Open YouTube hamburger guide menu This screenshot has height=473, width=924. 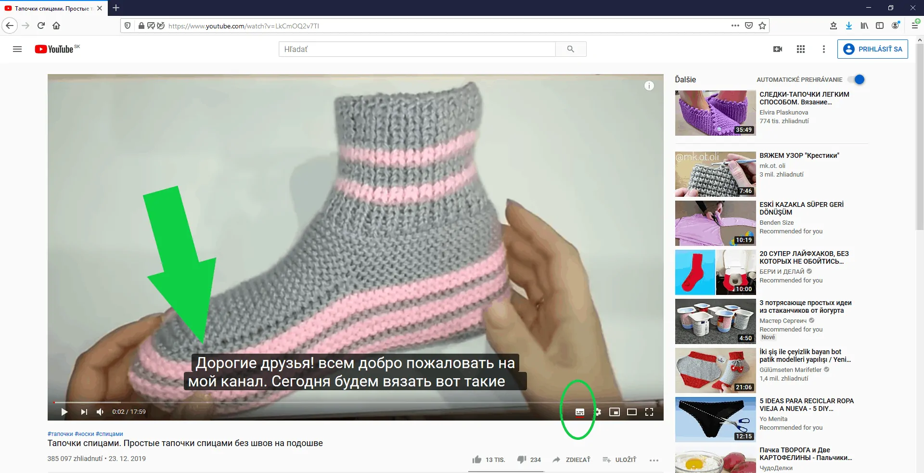click(17, 49)
